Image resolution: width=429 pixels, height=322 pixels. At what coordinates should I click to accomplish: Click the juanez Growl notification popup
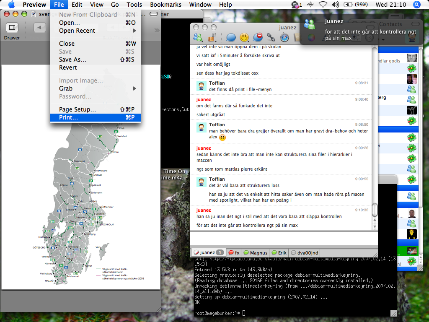362,30
